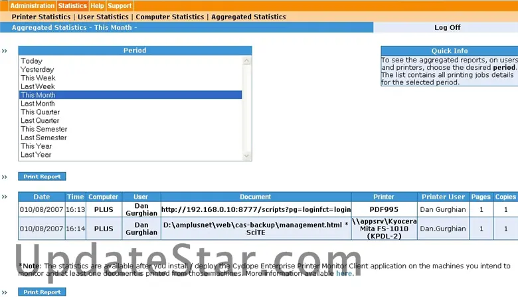Image resolution: width=518 pixels, height=297 pixels.
Task: Click the http://192.168.0.10:8777 document cell
Action: 256,209
